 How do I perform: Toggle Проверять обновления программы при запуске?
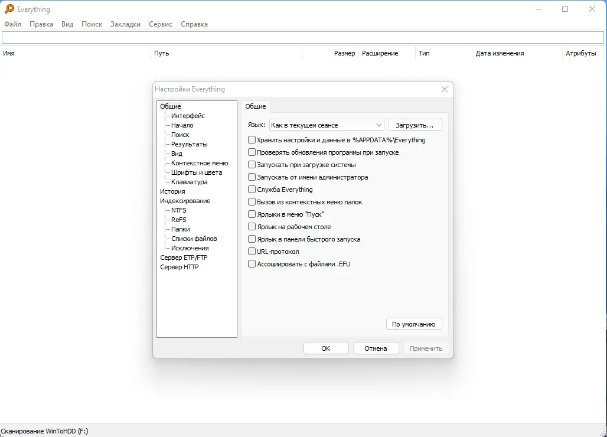pyautogui.click(x=252, y=152)
